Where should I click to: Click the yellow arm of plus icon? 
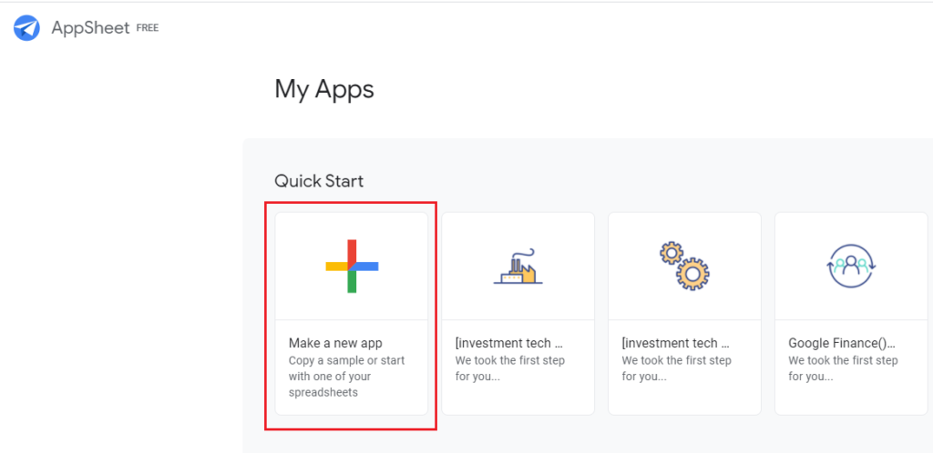point(335,266)
